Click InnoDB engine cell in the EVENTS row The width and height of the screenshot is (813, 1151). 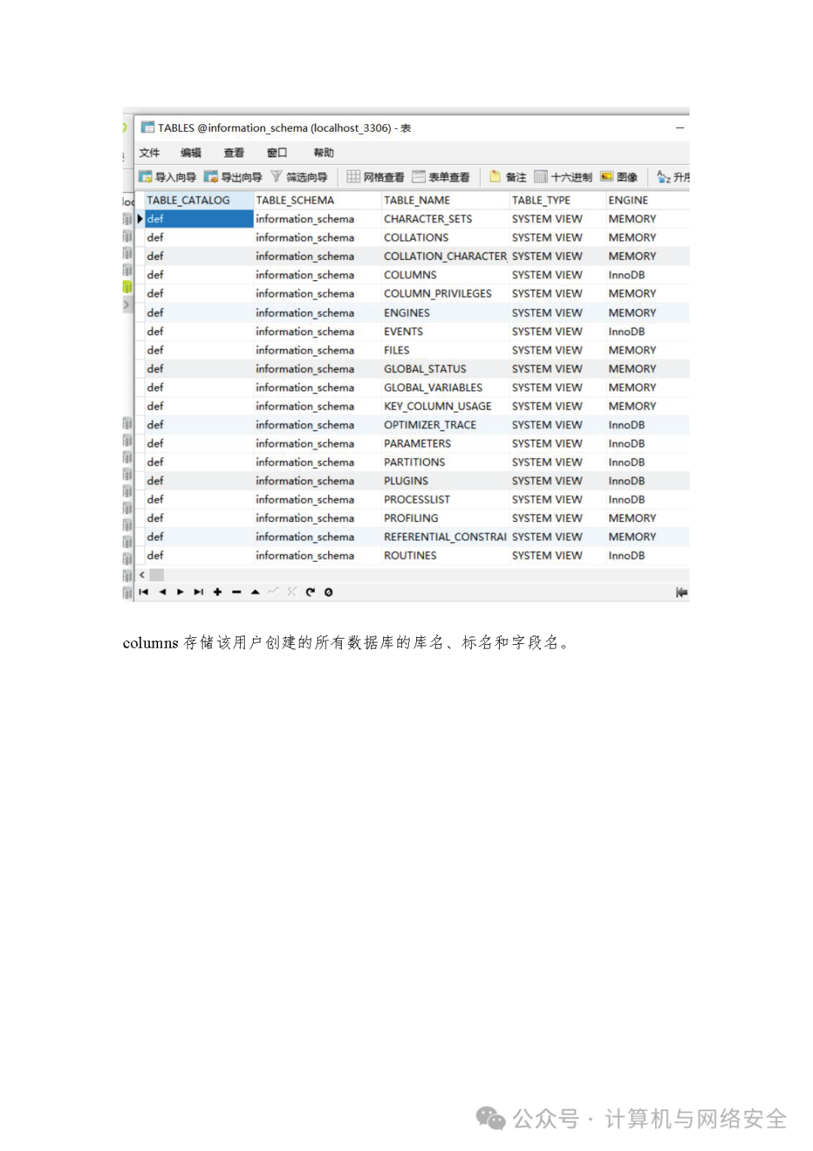(647, 331)
